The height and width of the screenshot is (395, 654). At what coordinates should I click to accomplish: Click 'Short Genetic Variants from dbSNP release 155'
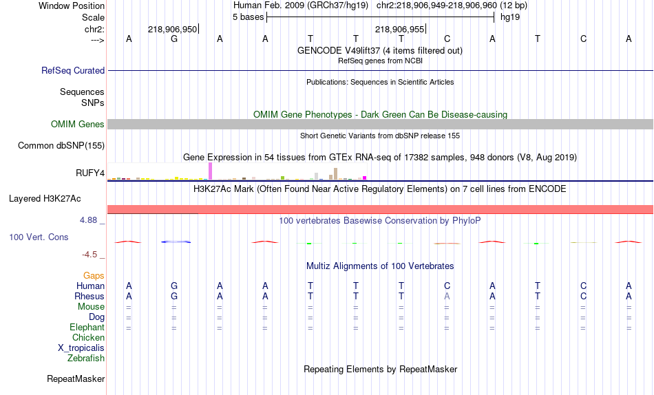380,136
